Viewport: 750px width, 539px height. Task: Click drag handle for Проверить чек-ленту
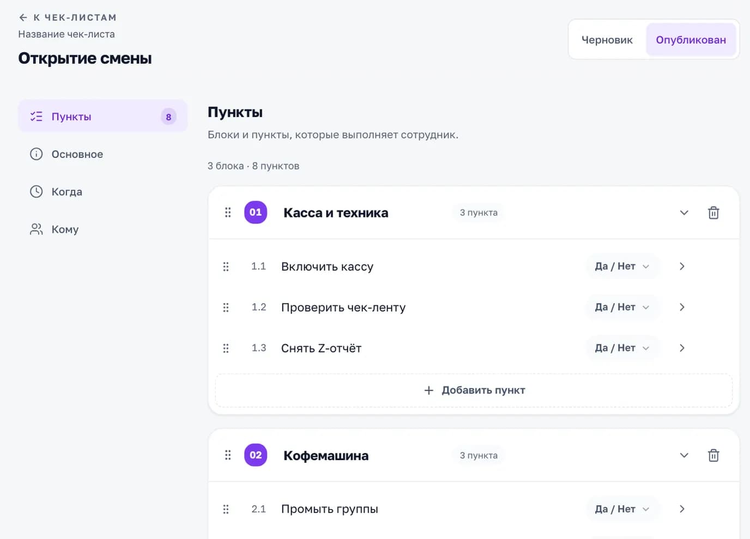click(x=226, y=307)
